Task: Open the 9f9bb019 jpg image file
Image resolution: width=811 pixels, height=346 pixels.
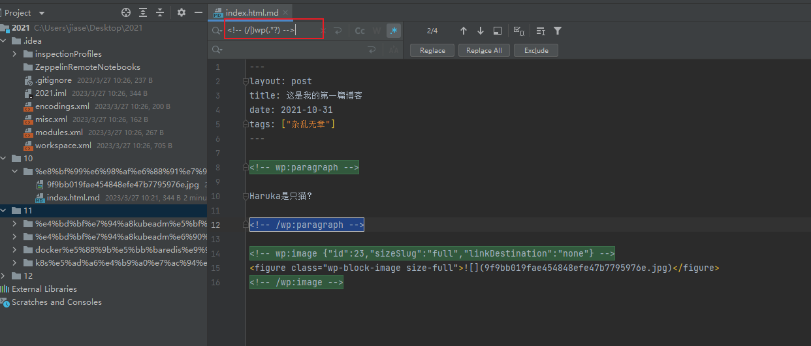Action: click(x=122, y=185)
